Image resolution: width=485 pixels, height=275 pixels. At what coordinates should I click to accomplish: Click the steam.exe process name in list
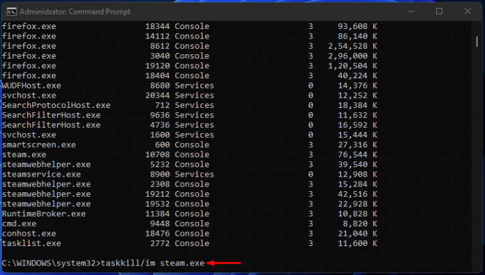24,155
